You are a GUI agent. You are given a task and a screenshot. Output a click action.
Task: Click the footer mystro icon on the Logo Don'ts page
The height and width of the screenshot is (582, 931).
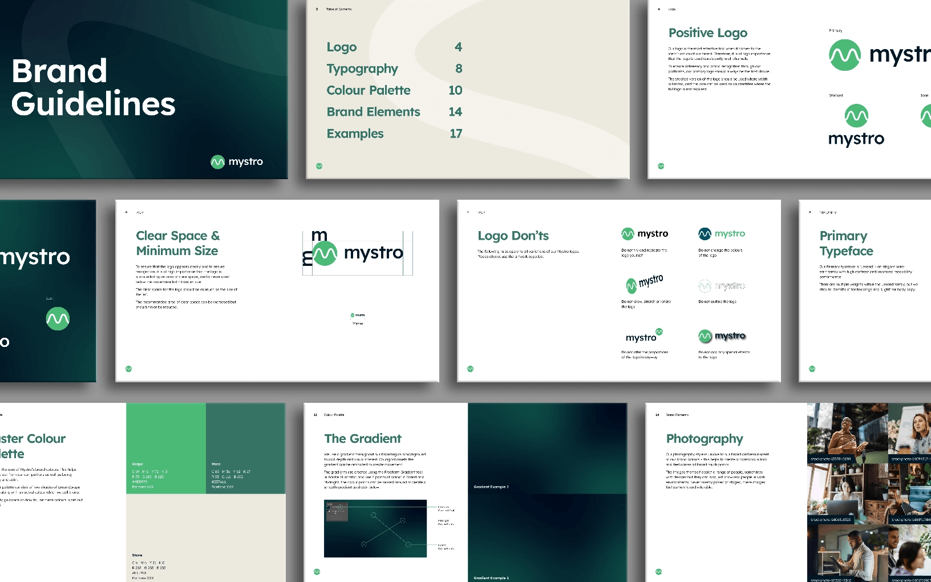pyautogui.click(x=470, y=369)
